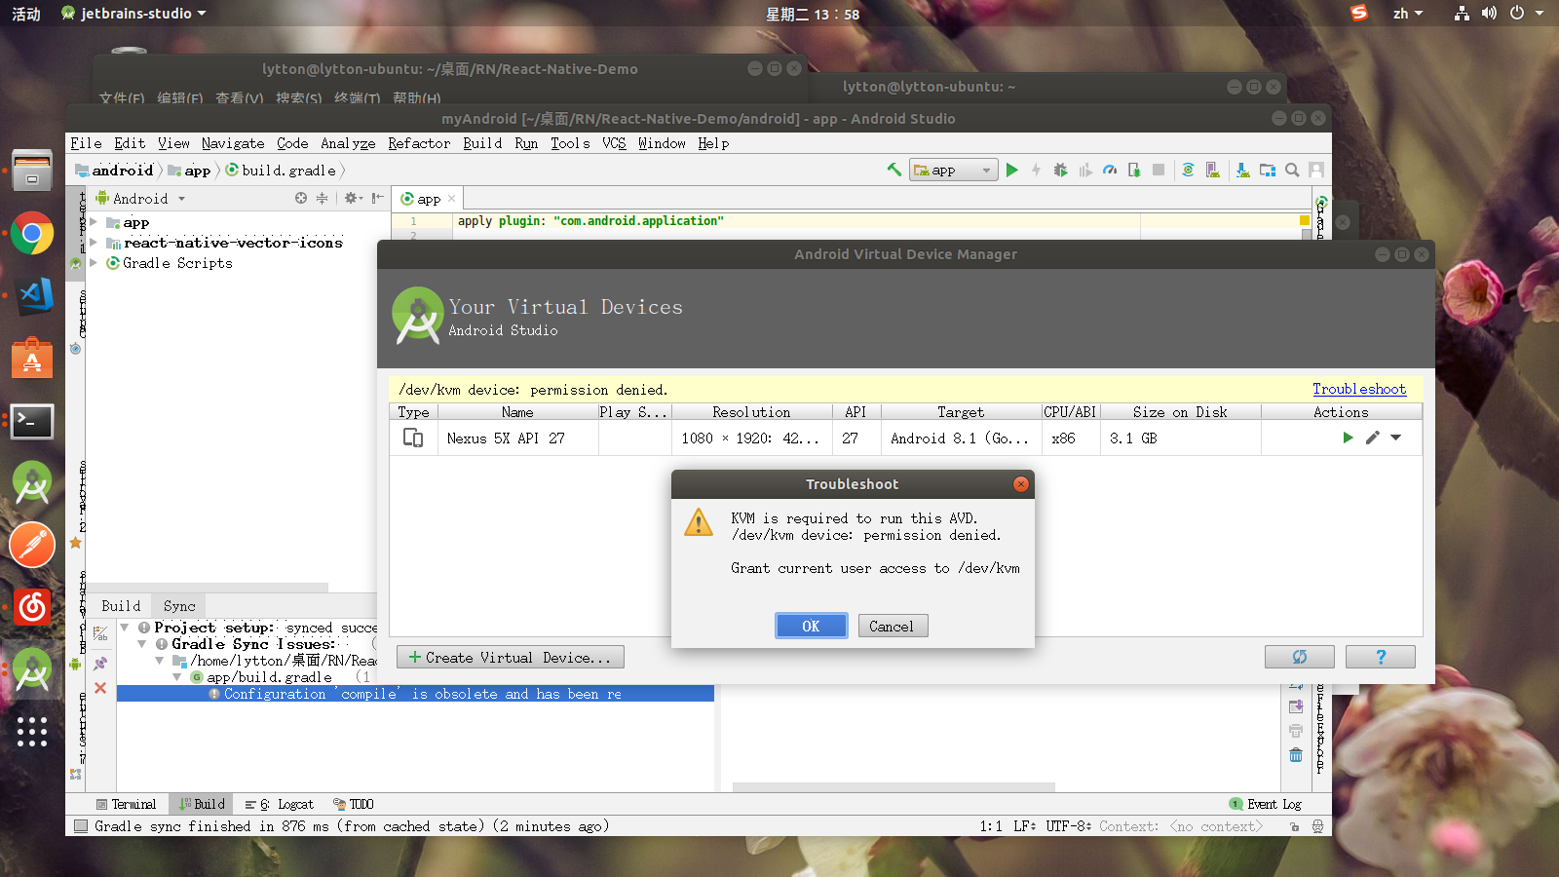Open project panel gear settings dropdown
The image size is (1559, 877).
(x=353, y=198)
